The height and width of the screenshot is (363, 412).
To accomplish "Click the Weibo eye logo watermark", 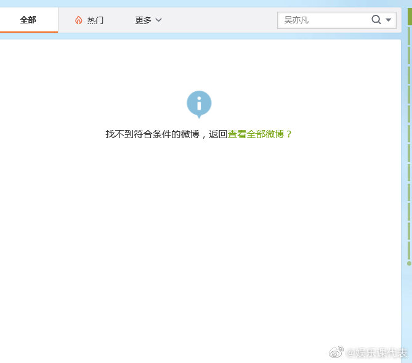I will point(336,353).
